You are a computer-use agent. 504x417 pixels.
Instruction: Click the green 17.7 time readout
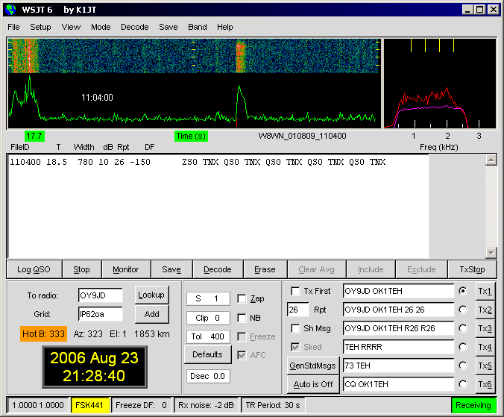(34, 136)
